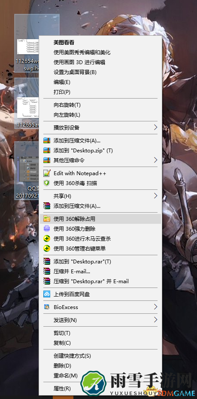Expand the 其他压缩命令 submenu arrow
The height and width of the screenshot is (399, 197).
156,160
